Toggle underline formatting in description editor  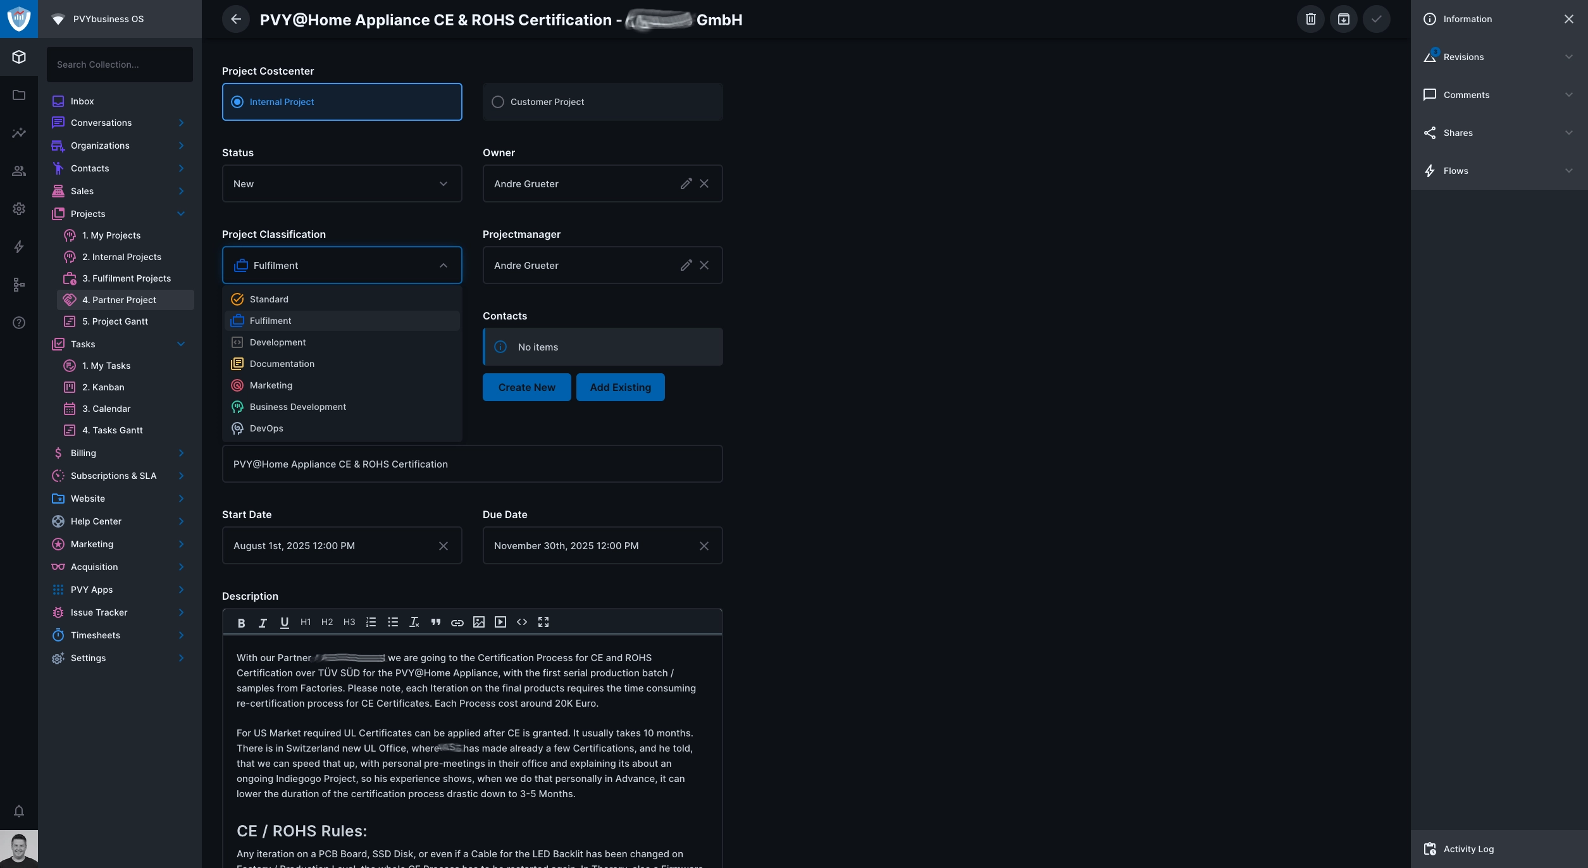284,623
